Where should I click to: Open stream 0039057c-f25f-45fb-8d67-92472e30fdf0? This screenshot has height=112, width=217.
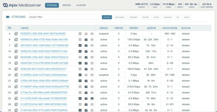(43, 34)
